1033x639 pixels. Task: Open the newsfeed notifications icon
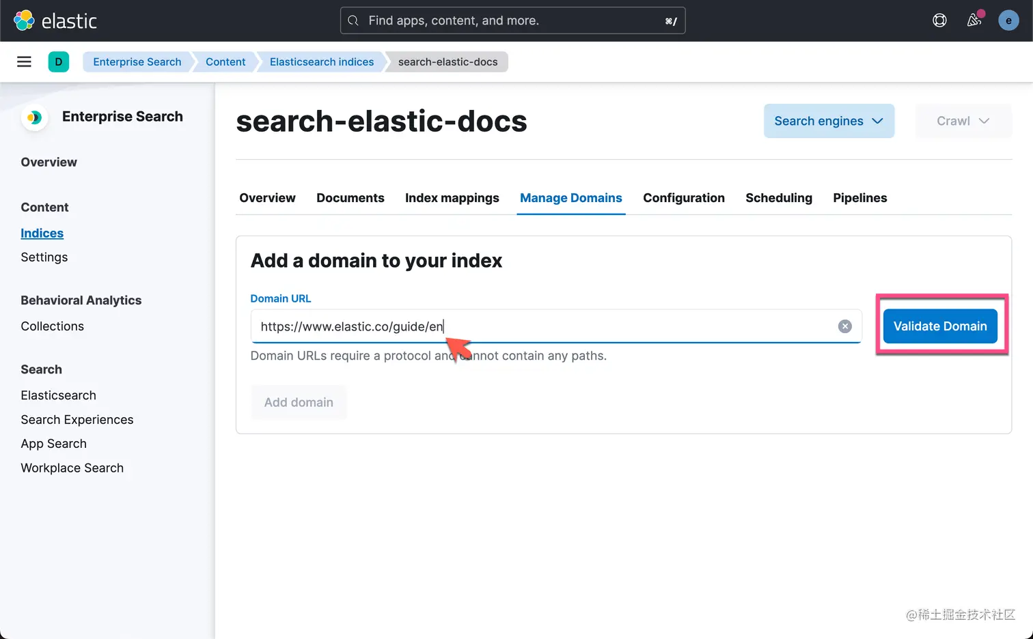pyautogui.click(x=974, y=20)
